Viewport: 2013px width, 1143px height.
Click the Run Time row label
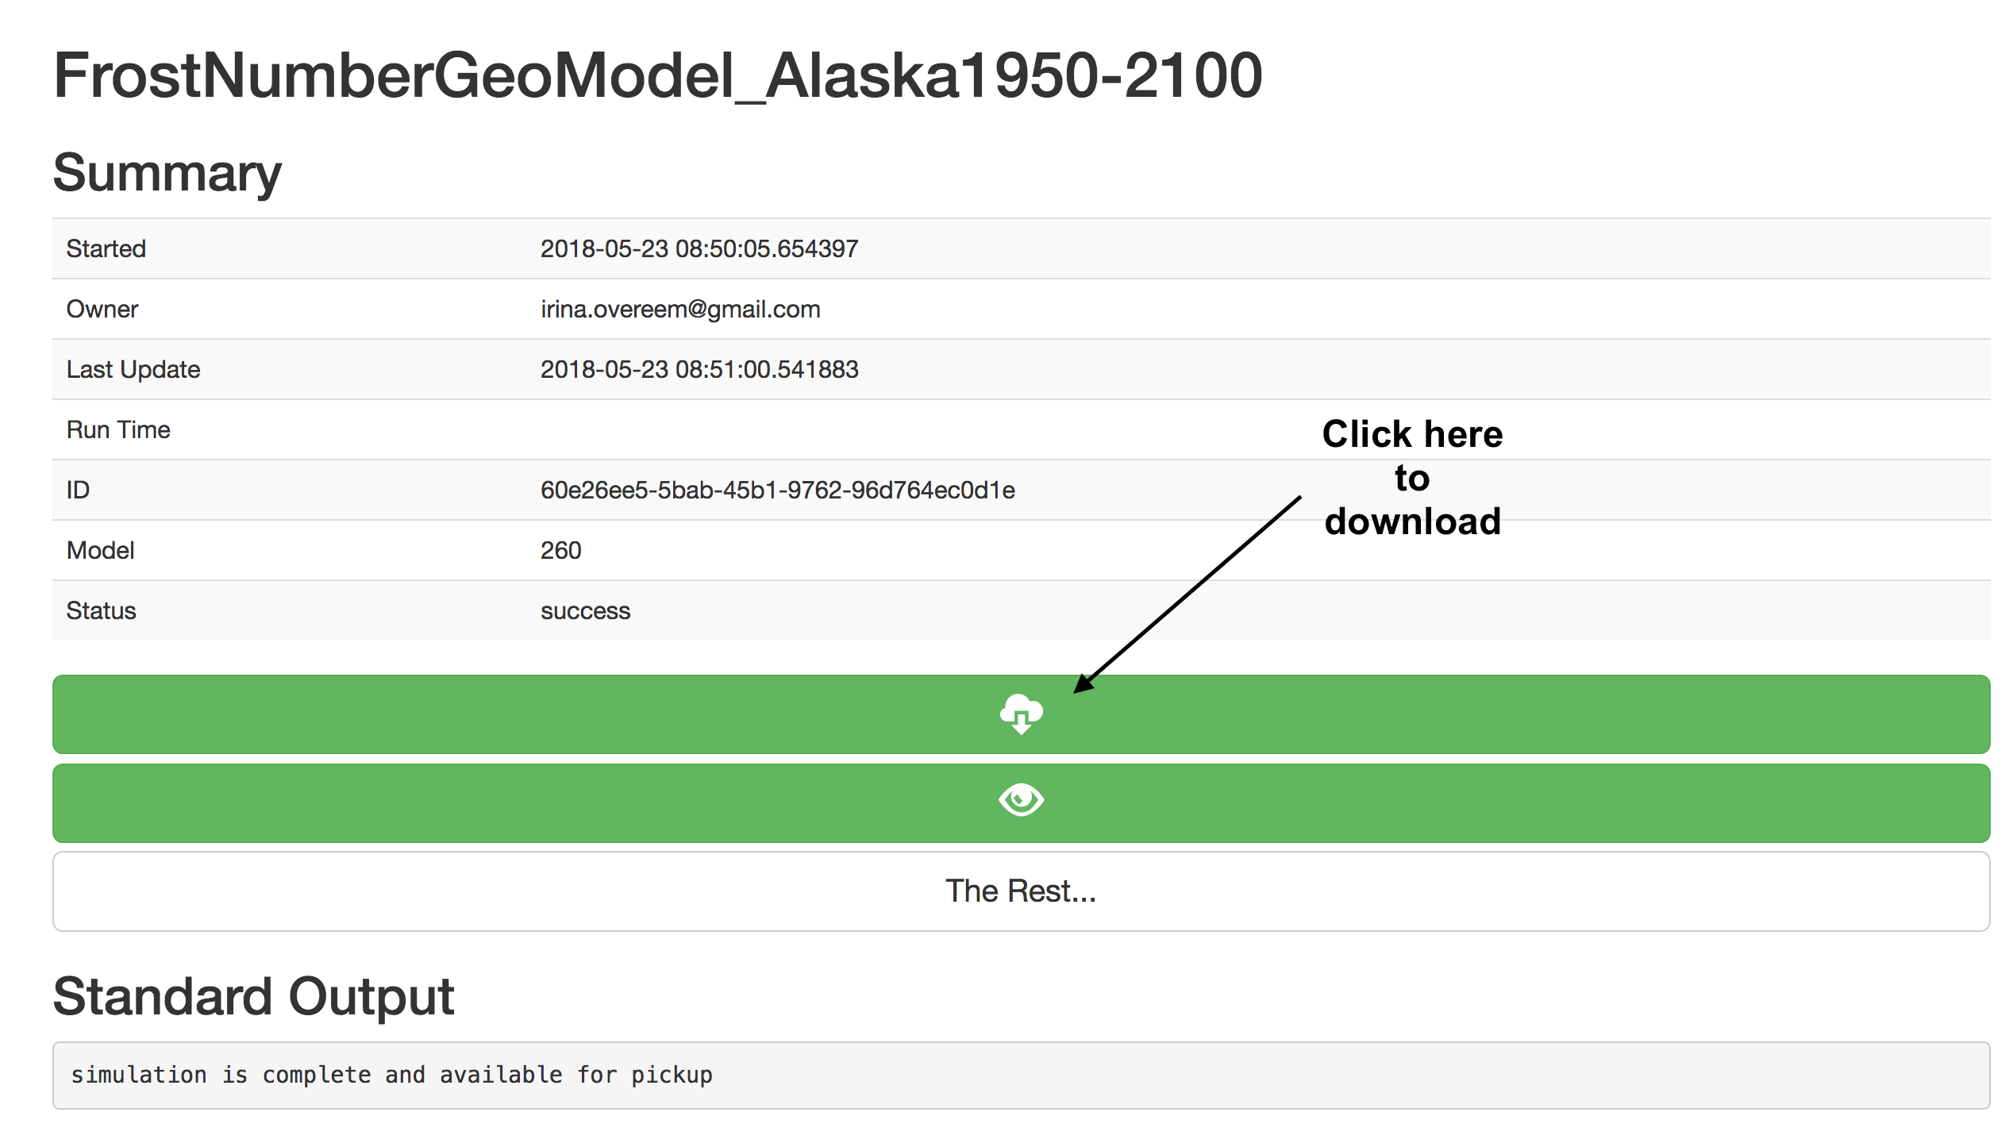point(118,429)
